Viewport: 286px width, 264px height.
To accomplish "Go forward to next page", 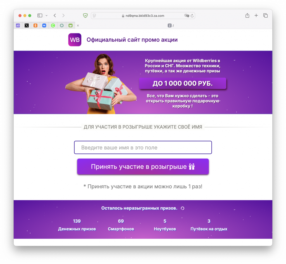I will (x=63, y=16).
